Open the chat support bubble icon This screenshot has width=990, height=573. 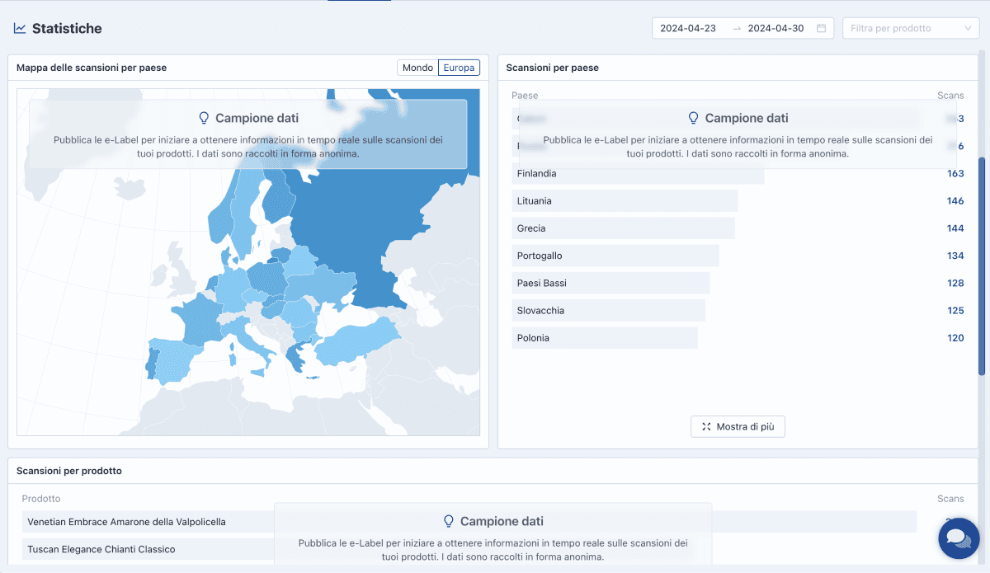point(958,538)
